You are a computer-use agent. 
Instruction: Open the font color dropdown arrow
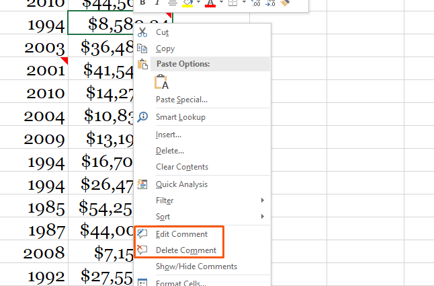tap(221, 3)
